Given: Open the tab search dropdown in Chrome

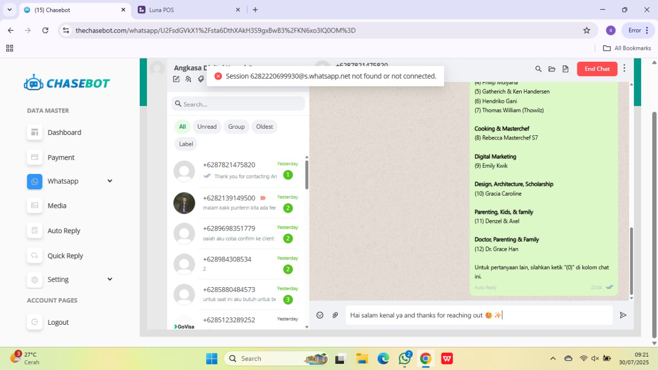Looking at the screenshot, I should point(9,10).
